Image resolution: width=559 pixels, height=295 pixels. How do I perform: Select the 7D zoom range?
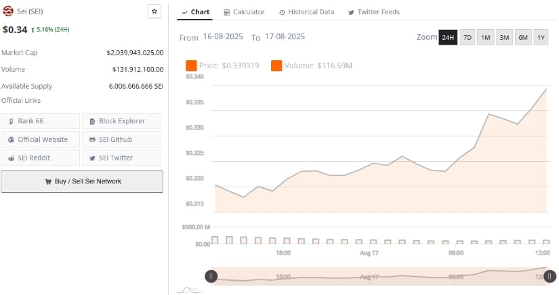click(x=468, y=37)
